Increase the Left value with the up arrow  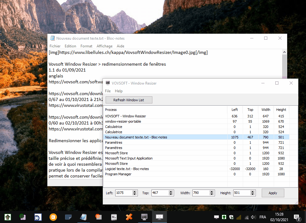[135, 192]
